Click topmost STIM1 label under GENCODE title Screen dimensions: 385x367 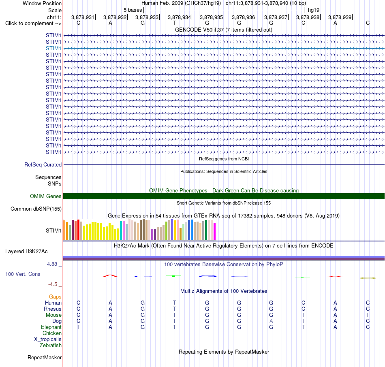(53, 35)
